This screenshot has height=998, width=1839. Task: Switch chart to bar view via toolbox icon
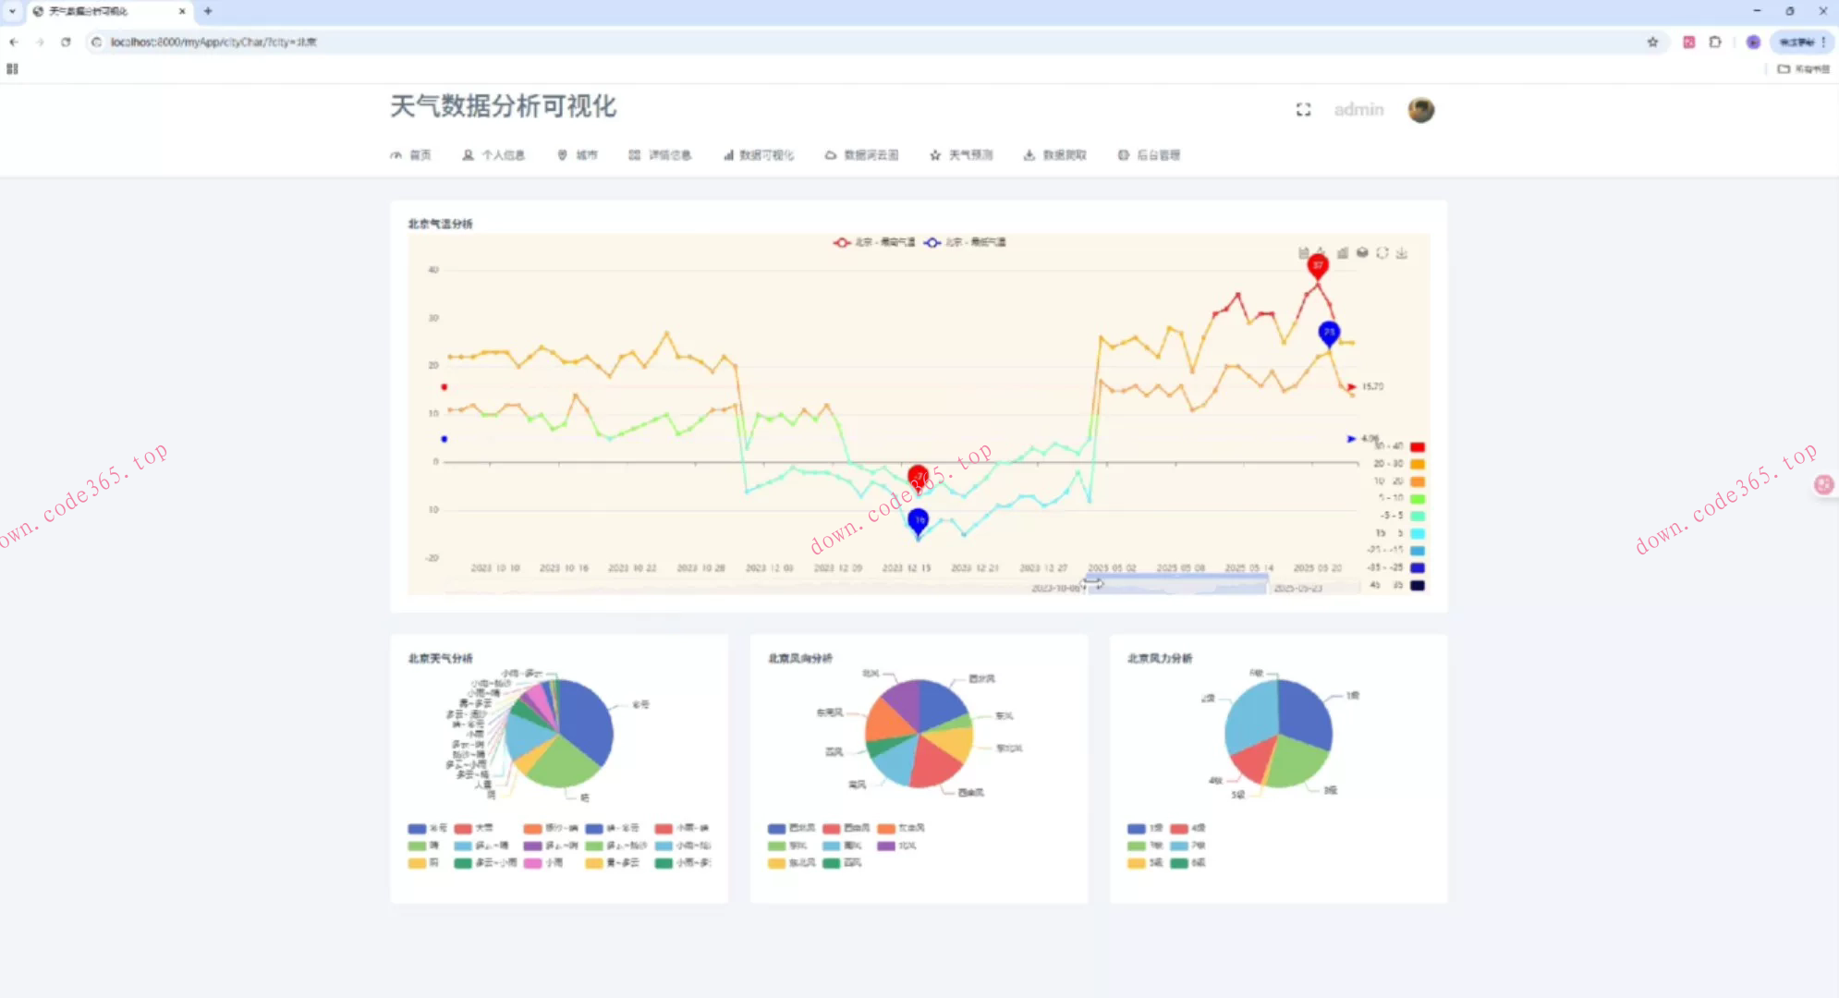click(x=1342, y=253)
